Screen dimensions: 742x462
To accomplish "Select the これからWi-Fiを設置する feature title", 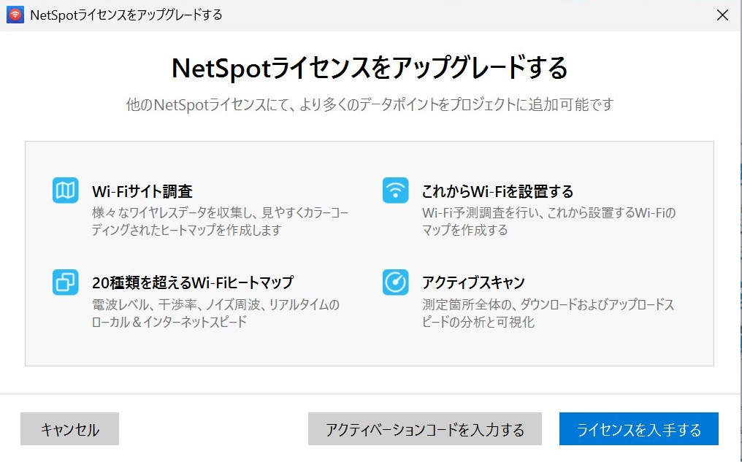I will tap(497, 192).
